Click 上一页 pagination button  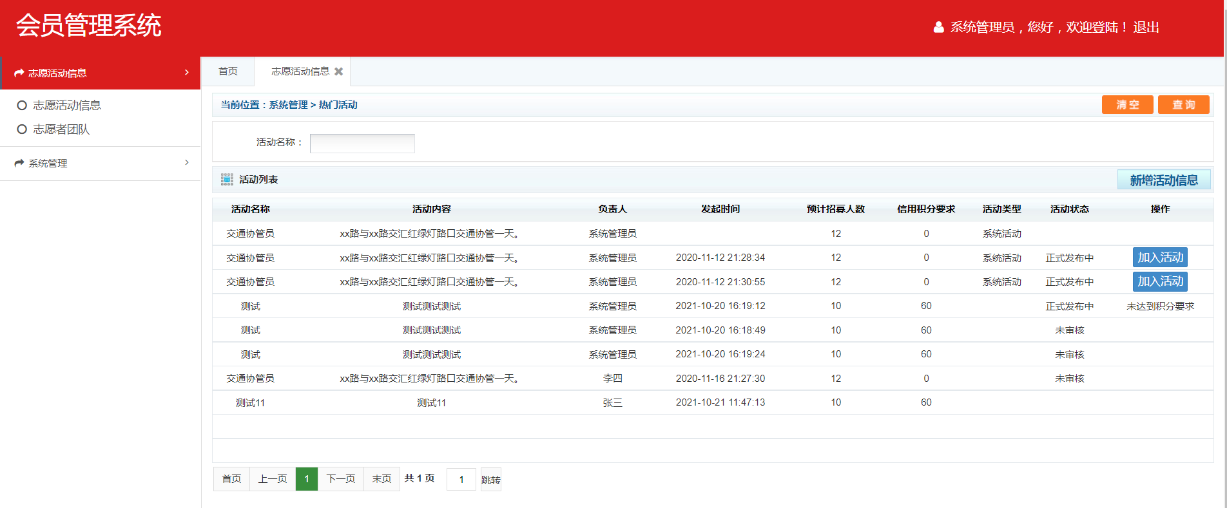point(273,479)
